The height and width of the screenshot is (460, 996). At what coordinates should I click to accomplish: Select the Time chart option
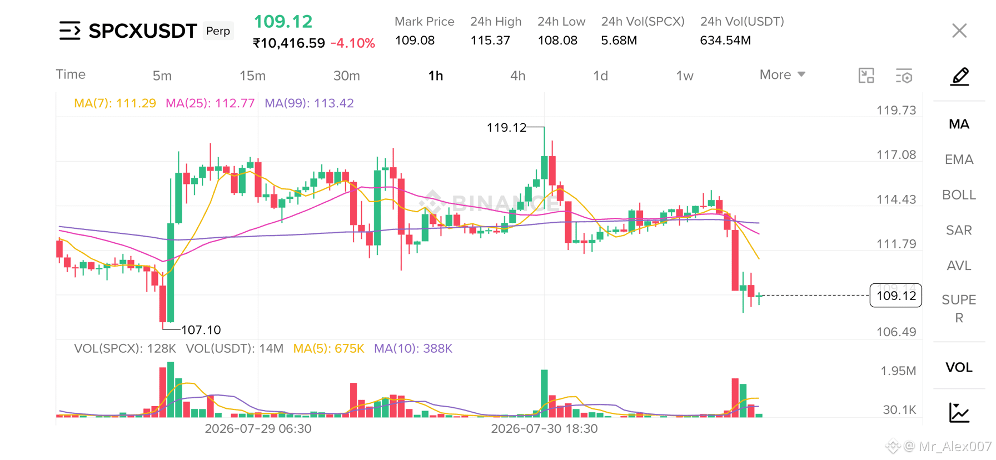coord(71,74)
